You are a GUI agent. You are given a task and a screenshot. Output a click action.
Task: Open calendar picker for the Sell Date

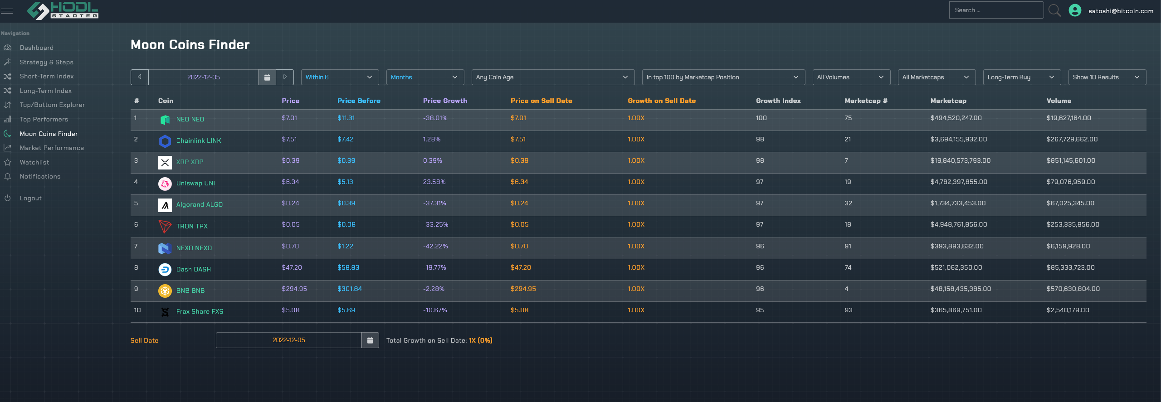click(x=370, y=340)
